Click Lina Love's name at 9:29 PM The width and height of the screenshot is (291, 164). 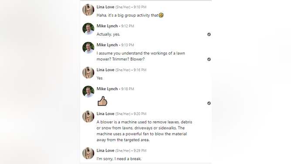[105, 150]
